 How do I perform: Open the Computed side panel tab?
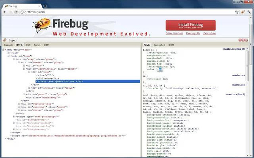click(x=159, y=45)
